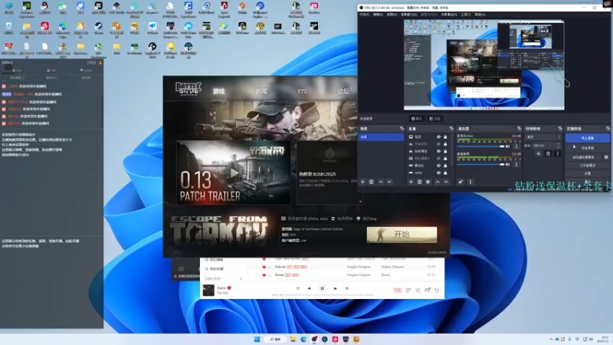Open Logitech G HUB desktop shortcut
The width and height of the screenshot is (613, 345).
coord(152,49)
